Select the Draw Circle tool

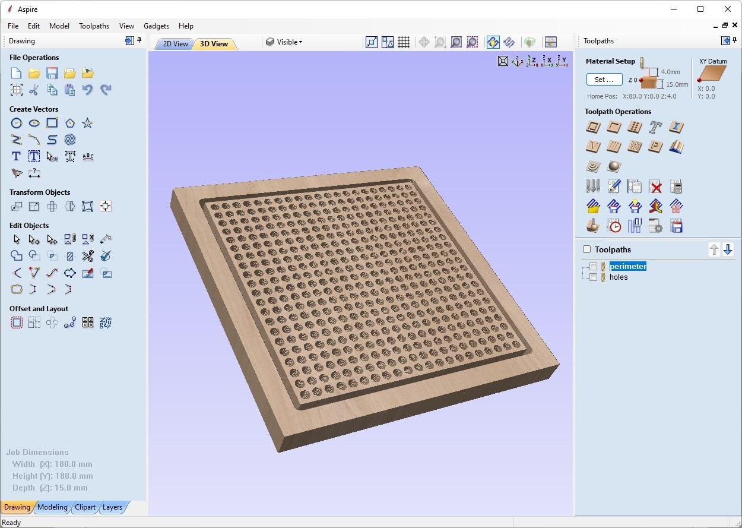point(17,123)
